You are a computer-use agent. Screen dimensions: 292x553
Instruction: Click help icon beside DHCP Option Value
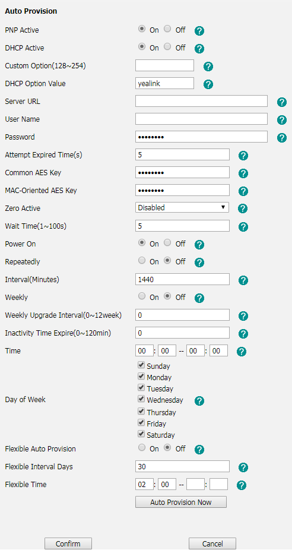click(208, 84)
